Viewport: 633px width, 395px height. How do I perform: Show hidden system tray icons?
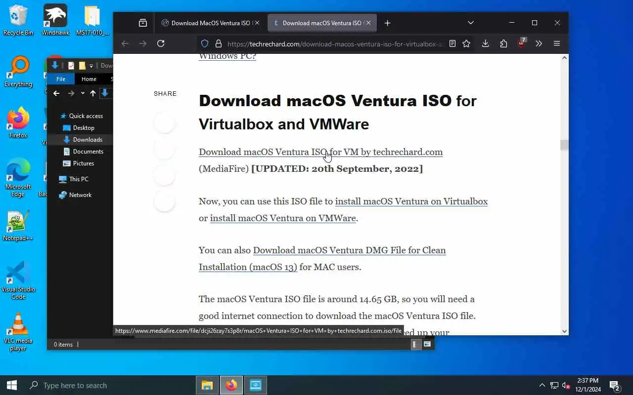(542, 385)
